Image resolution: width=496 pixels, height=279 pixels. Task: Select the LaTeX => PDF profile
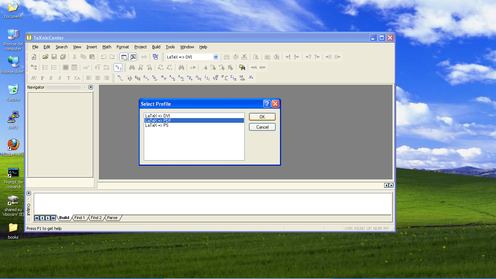194,121
